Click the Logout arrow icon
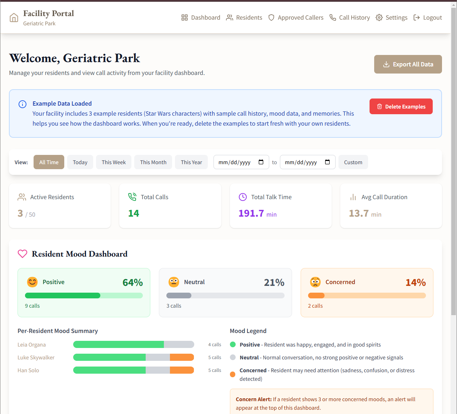This screenshot has width=457, height=414. (x=416, y=17)
